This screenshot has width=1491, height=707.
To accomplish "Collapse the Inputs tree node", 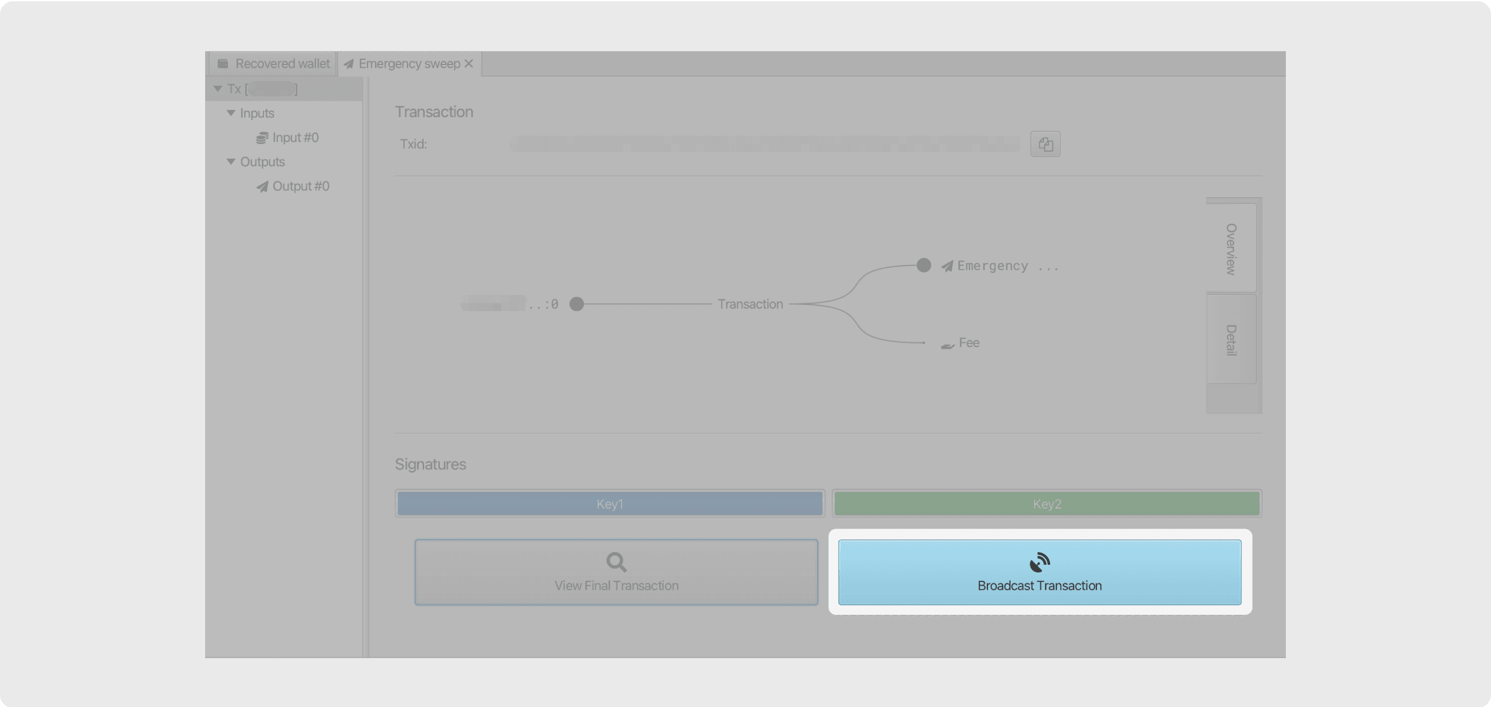I will click(231, 113).
